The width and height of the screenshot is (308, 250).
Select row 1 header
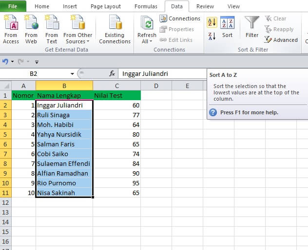[5, 95]
